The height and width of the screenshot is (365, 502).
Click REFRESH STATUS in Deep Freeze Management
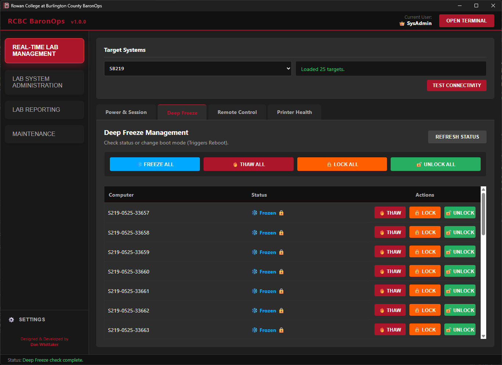(457, 137)
